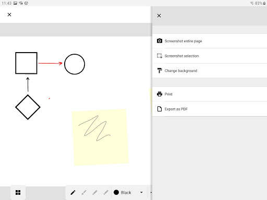Screen dimensions: 267x200
Task: Click the printer icon
Action: pyautogui.click(x=160, y=94)
